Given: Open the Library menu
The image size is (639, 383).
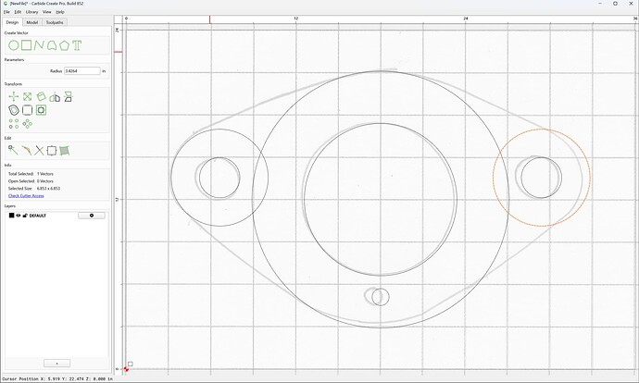Looking at the screenshot, I should [31, 12].
